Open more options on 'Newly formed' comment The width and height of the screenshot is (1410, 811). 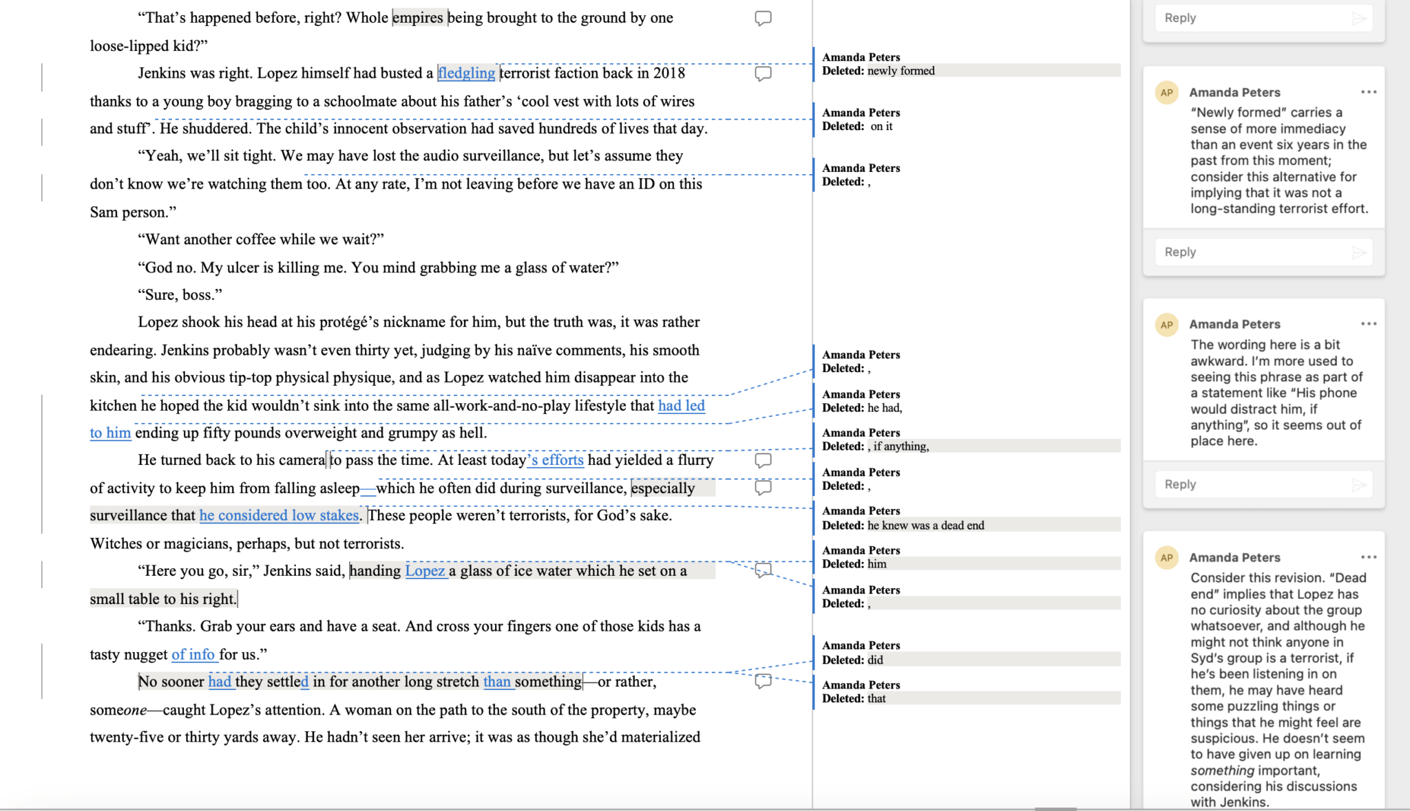[x=1368, y=92]
